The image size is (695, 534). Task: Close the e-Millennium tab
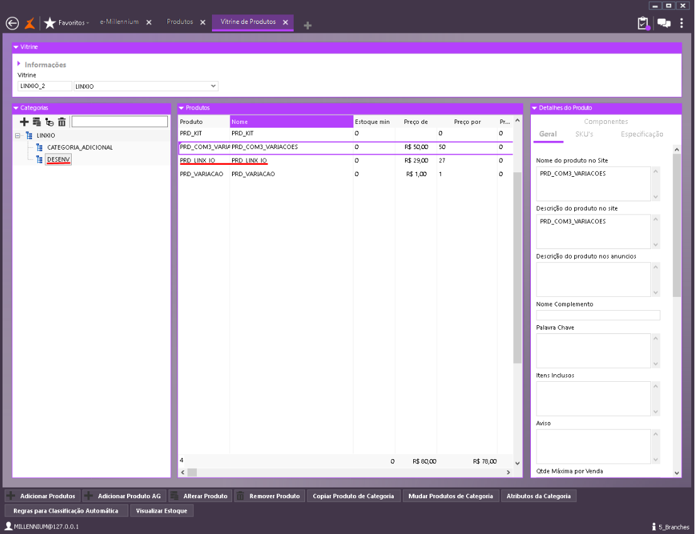tap(149, 22)
